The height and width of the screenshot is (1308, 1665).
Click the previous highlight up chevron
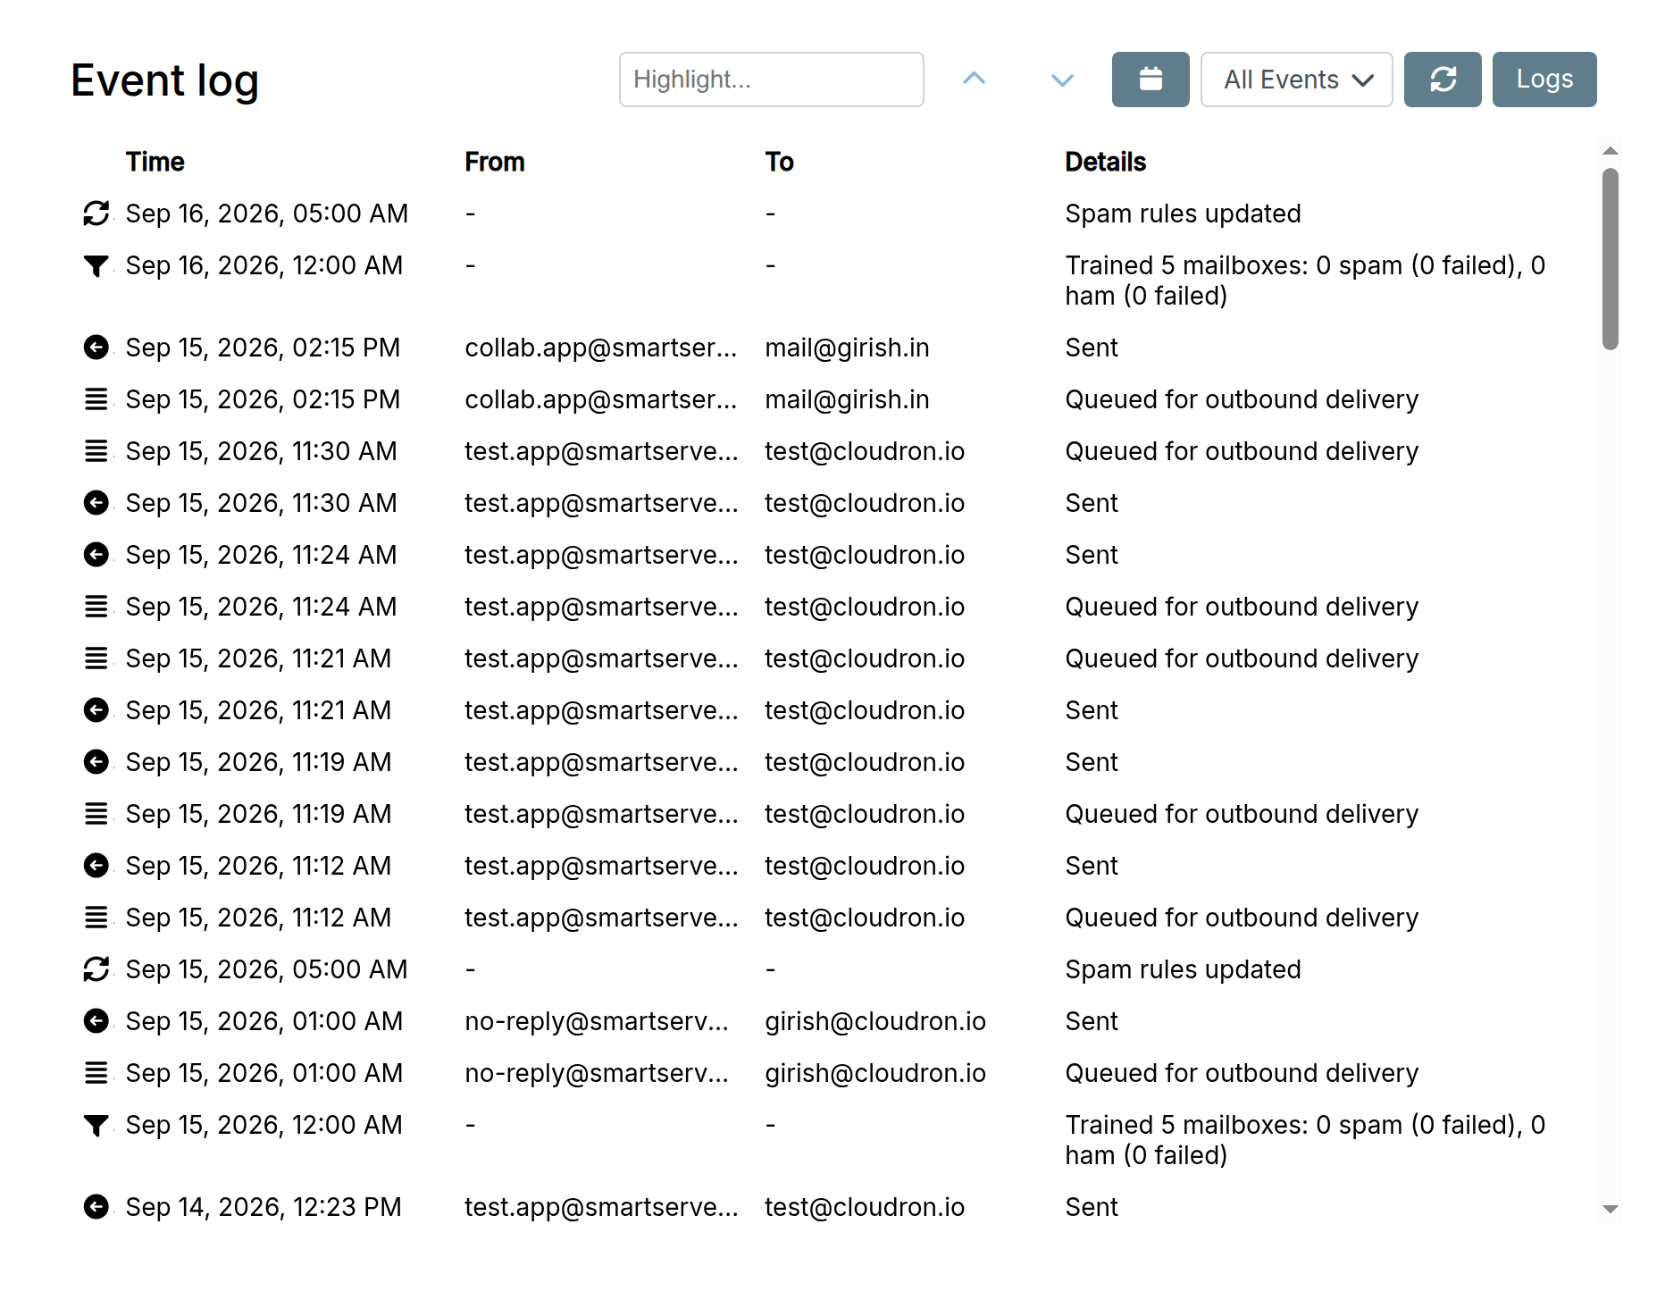974,80
